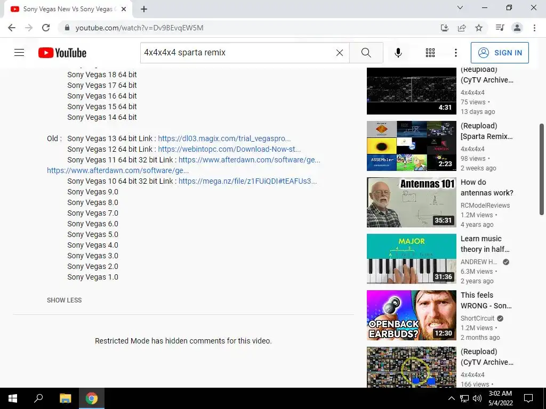Viewport: 546px width, 409px height.
Task: Go back with the browser back arrow
Action: [x=12, y=28]
